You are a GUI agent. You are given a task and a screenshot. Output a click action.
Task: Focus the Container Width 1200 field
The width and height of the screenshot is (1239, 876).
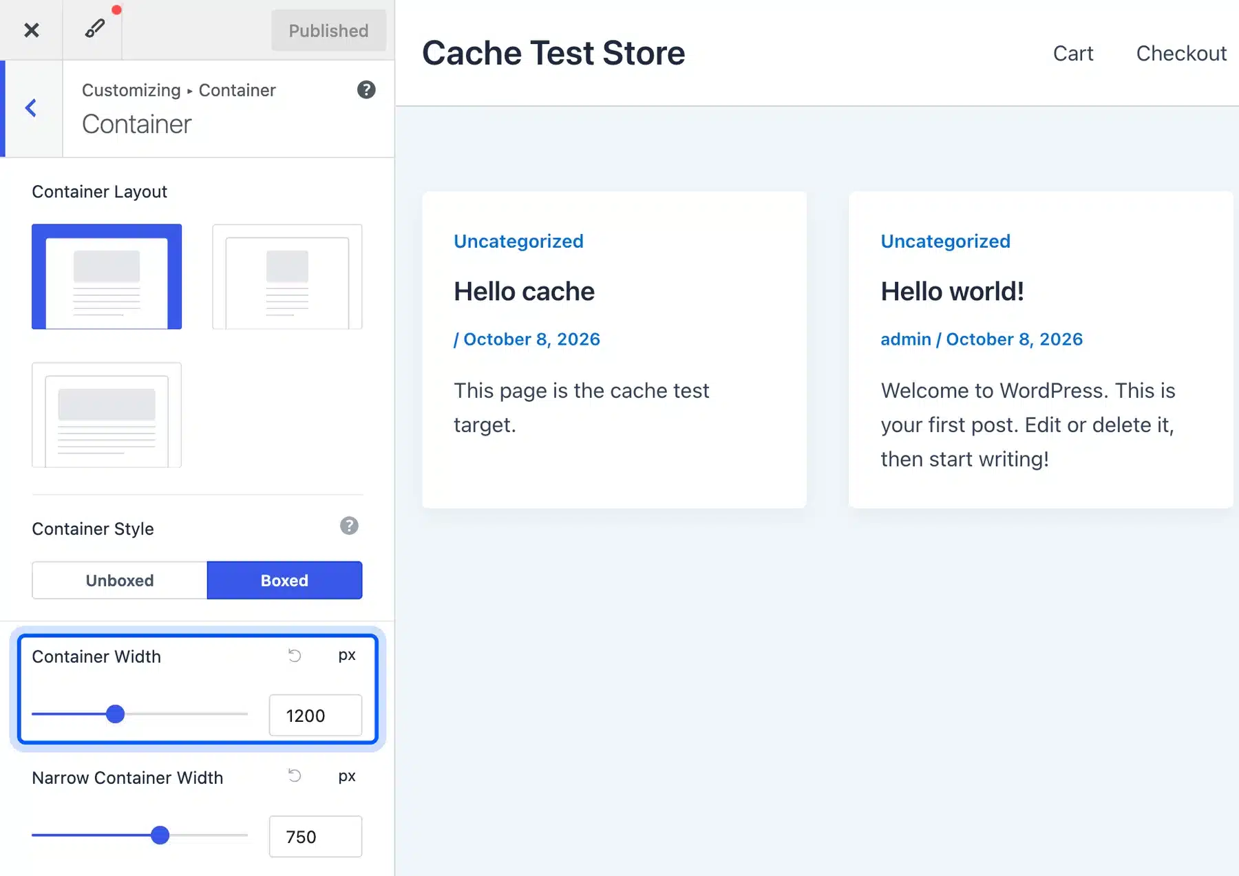(315, 716)
